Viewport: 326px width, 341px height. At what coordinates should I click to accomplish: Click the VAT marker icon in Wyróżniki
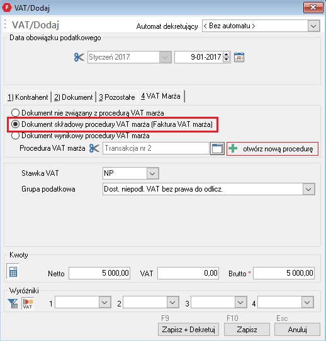point(28,303)
